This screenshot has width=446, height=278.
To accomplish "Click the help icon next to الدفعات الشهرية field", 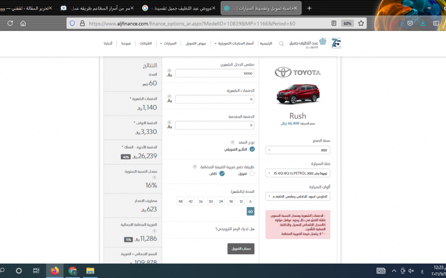I will click(169, 96).
